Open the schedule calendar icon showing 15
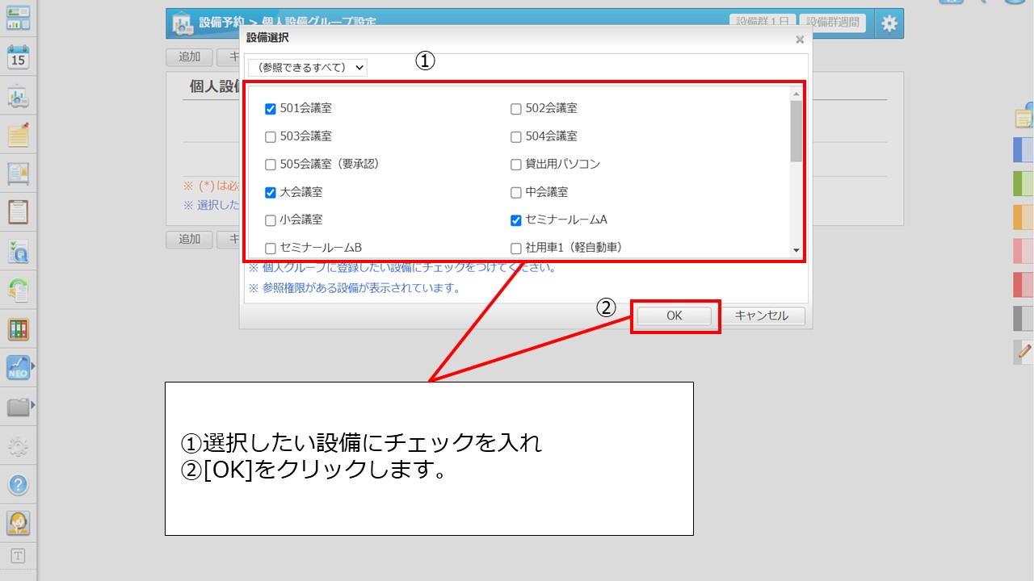 [18, 56]
